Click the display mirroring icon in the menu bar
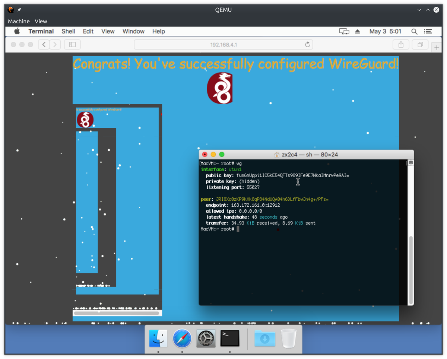Screen dimensions: 447x359 [x=344, y=31]
